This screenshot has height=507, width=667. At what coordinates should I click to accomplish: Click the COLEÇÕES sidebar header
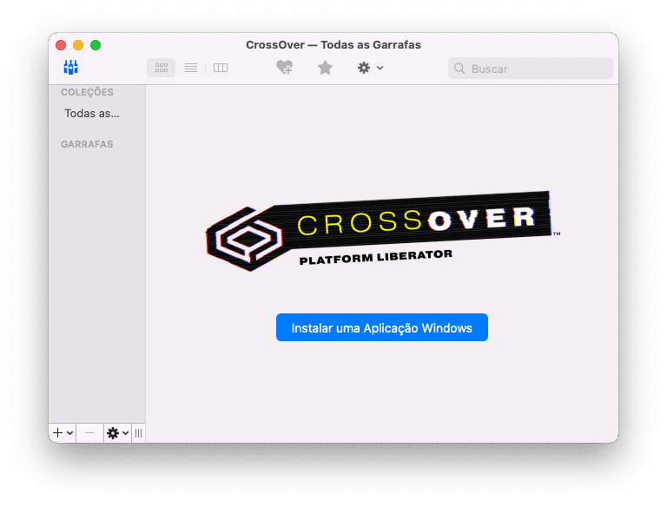pos(87,92)
